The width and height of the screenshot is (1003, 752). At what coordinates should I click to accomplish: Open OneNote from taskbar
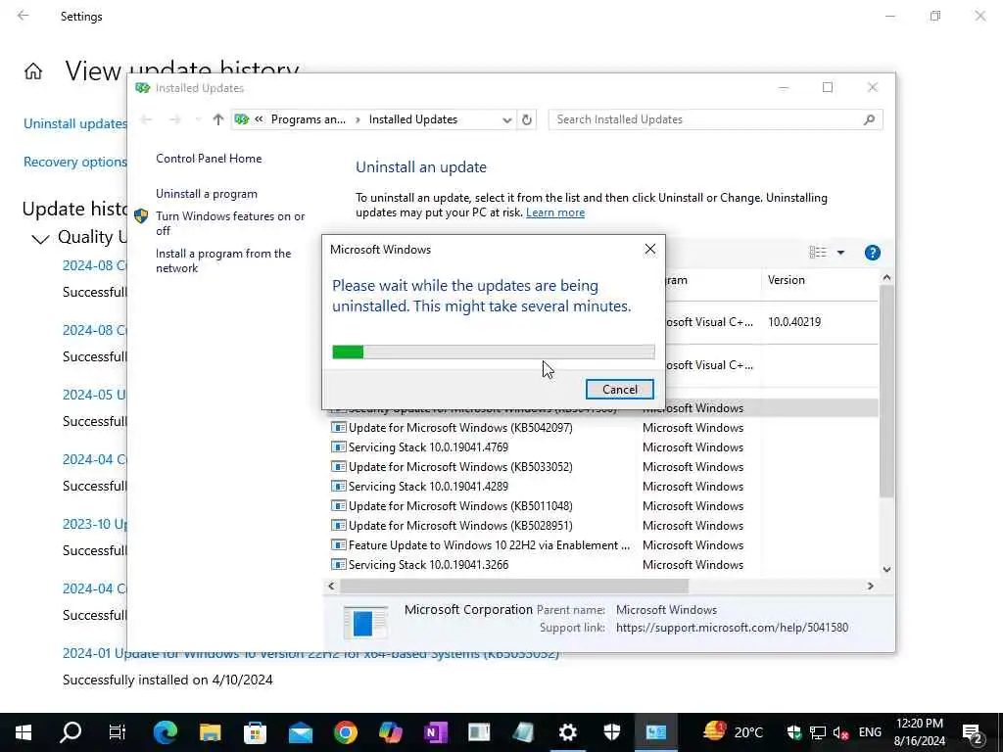coord(435,732)
